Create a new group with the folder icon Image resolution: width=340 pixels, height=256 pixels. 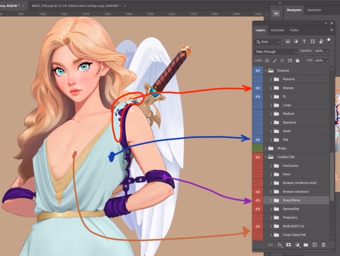(x=306, y=245)
